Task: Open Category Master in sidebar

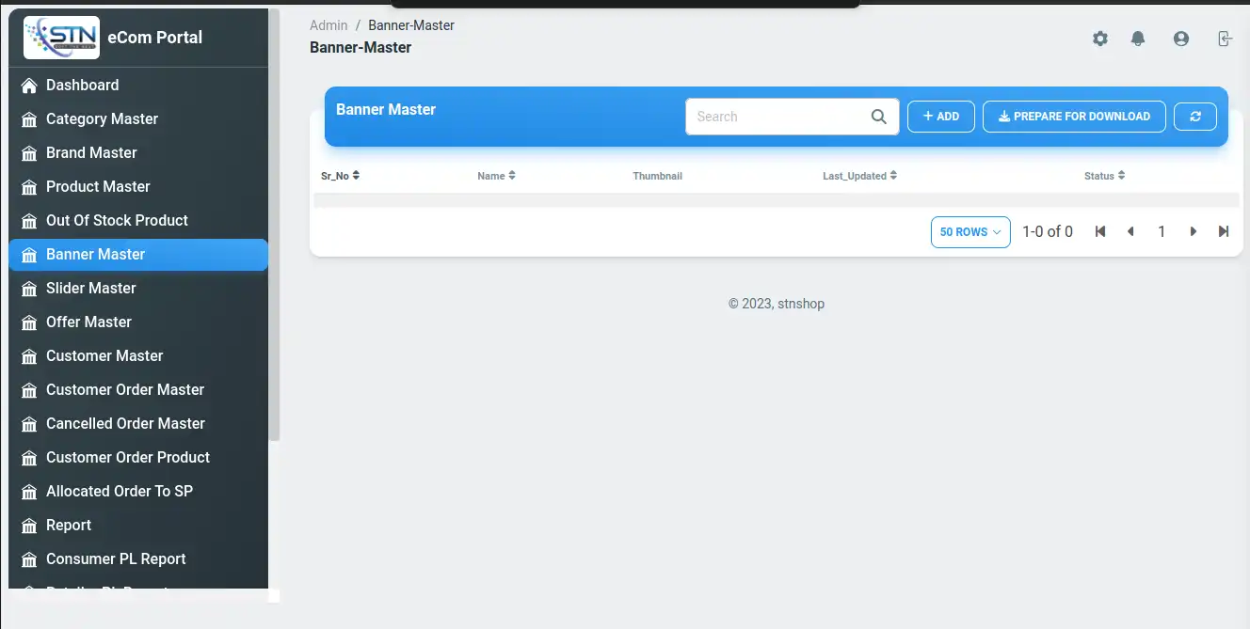Action: pyautogui.click(x=102, y=118)
